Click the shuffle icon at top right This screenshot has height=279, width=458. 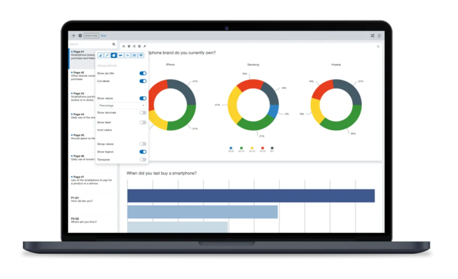tap(372, 35)
